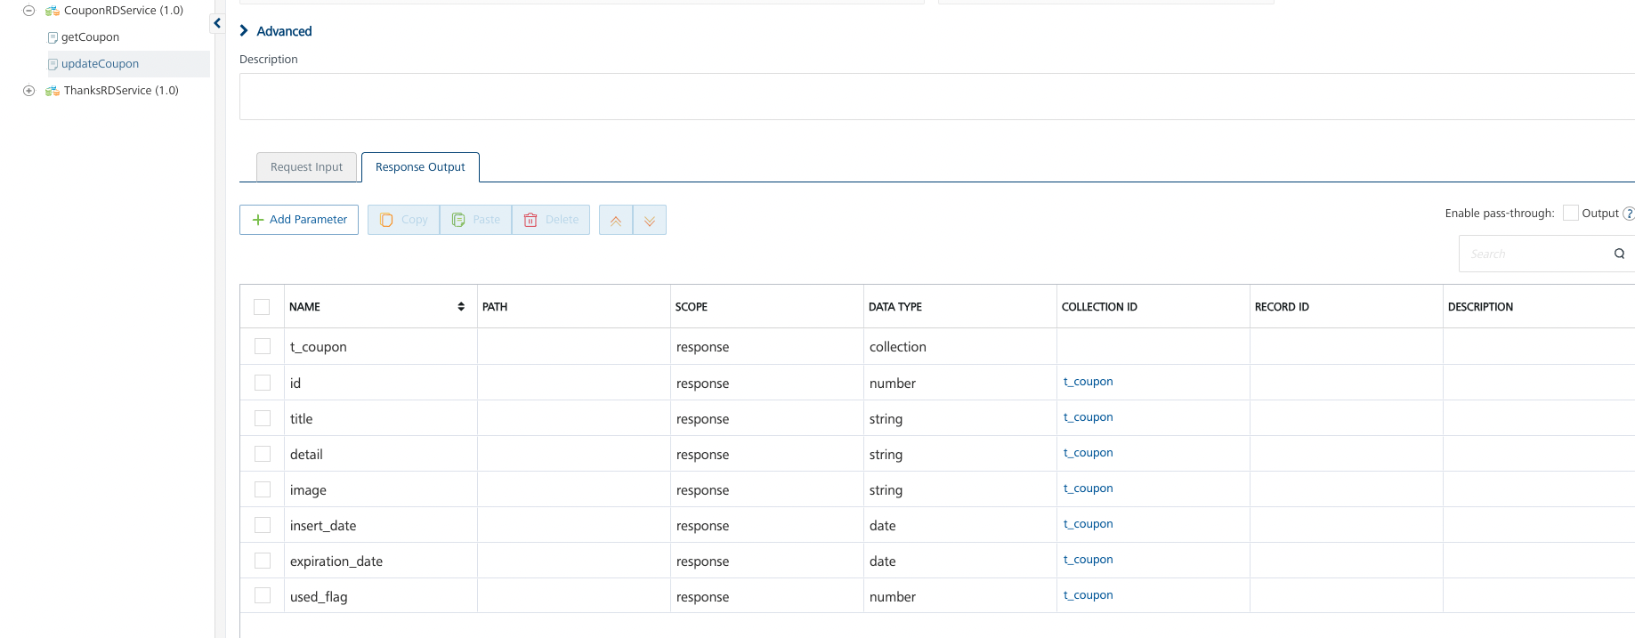Viewport: 1635px width, 638px height.
Task: Open the pass-through help question icon
Action: coord(1629,214)
